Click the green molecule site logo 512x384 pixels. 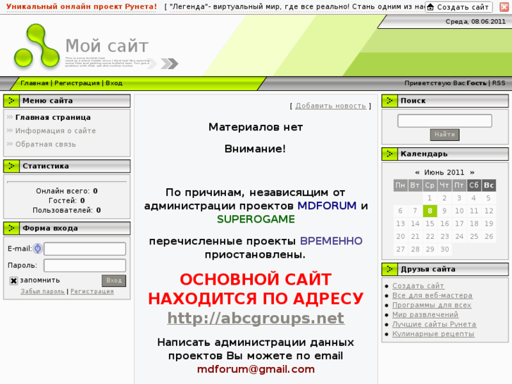point(37,46)
